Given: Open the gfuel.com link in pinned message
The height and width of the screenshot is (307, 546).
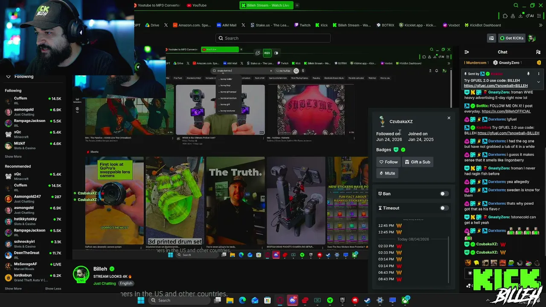Looking at the screenshot, I should click(x=496, y=86).
